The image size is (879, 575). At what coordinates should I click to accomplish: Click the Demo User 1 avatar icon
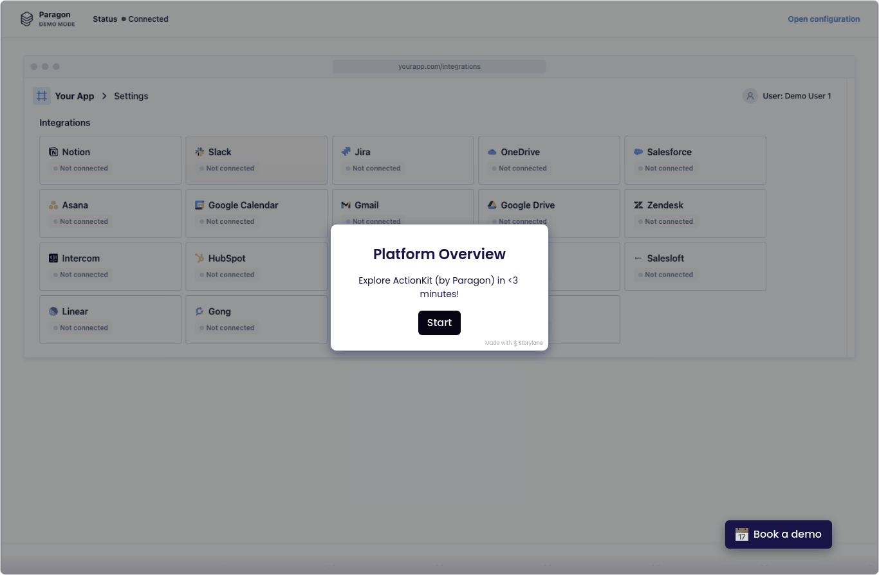(750, 96)
